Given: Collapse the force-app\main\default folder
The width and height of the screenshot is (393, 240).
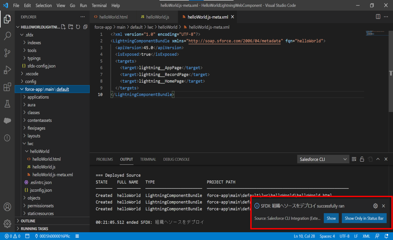Looking at the screenshot, I should click(x=52, y=89).
